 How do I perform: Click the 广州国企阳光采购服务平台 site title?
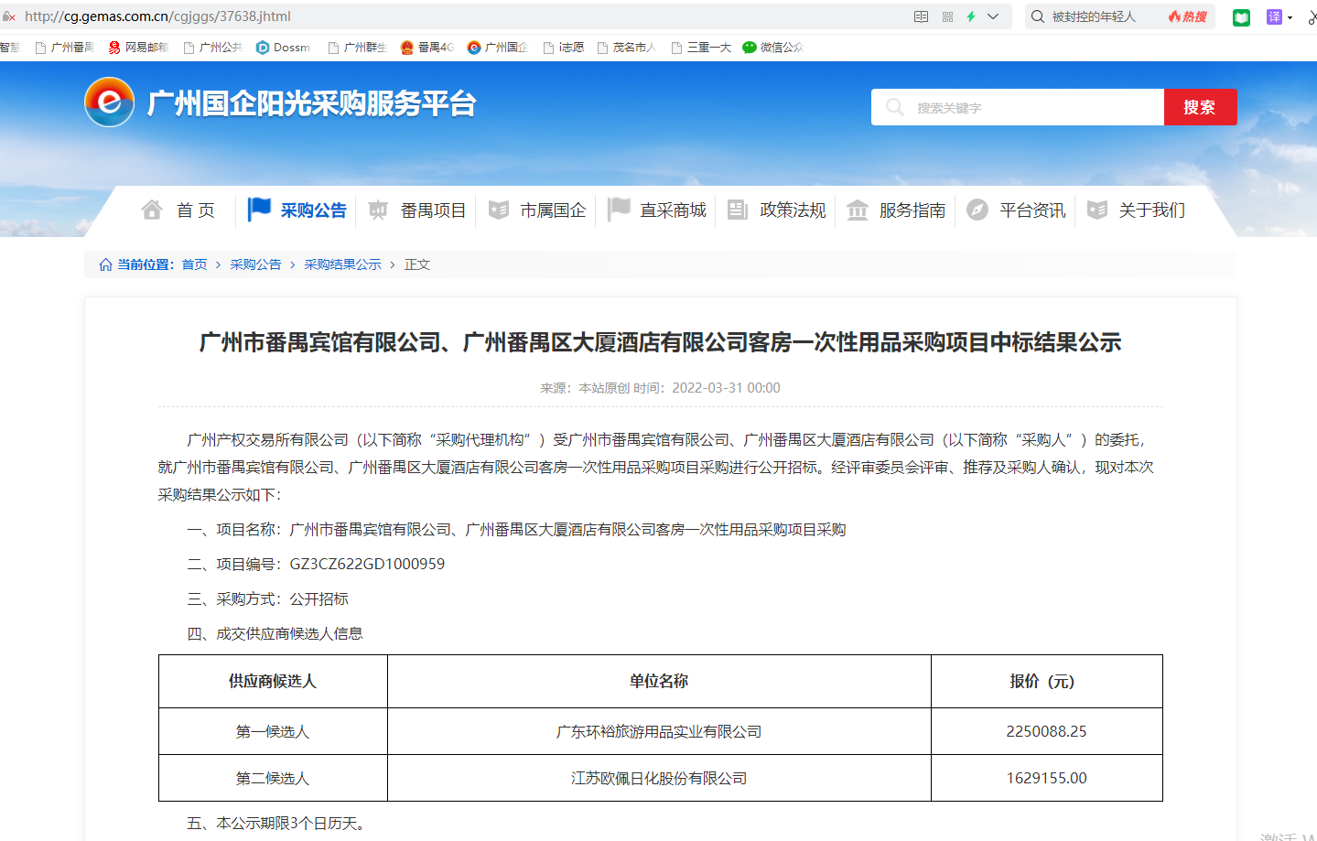[311, 103]
